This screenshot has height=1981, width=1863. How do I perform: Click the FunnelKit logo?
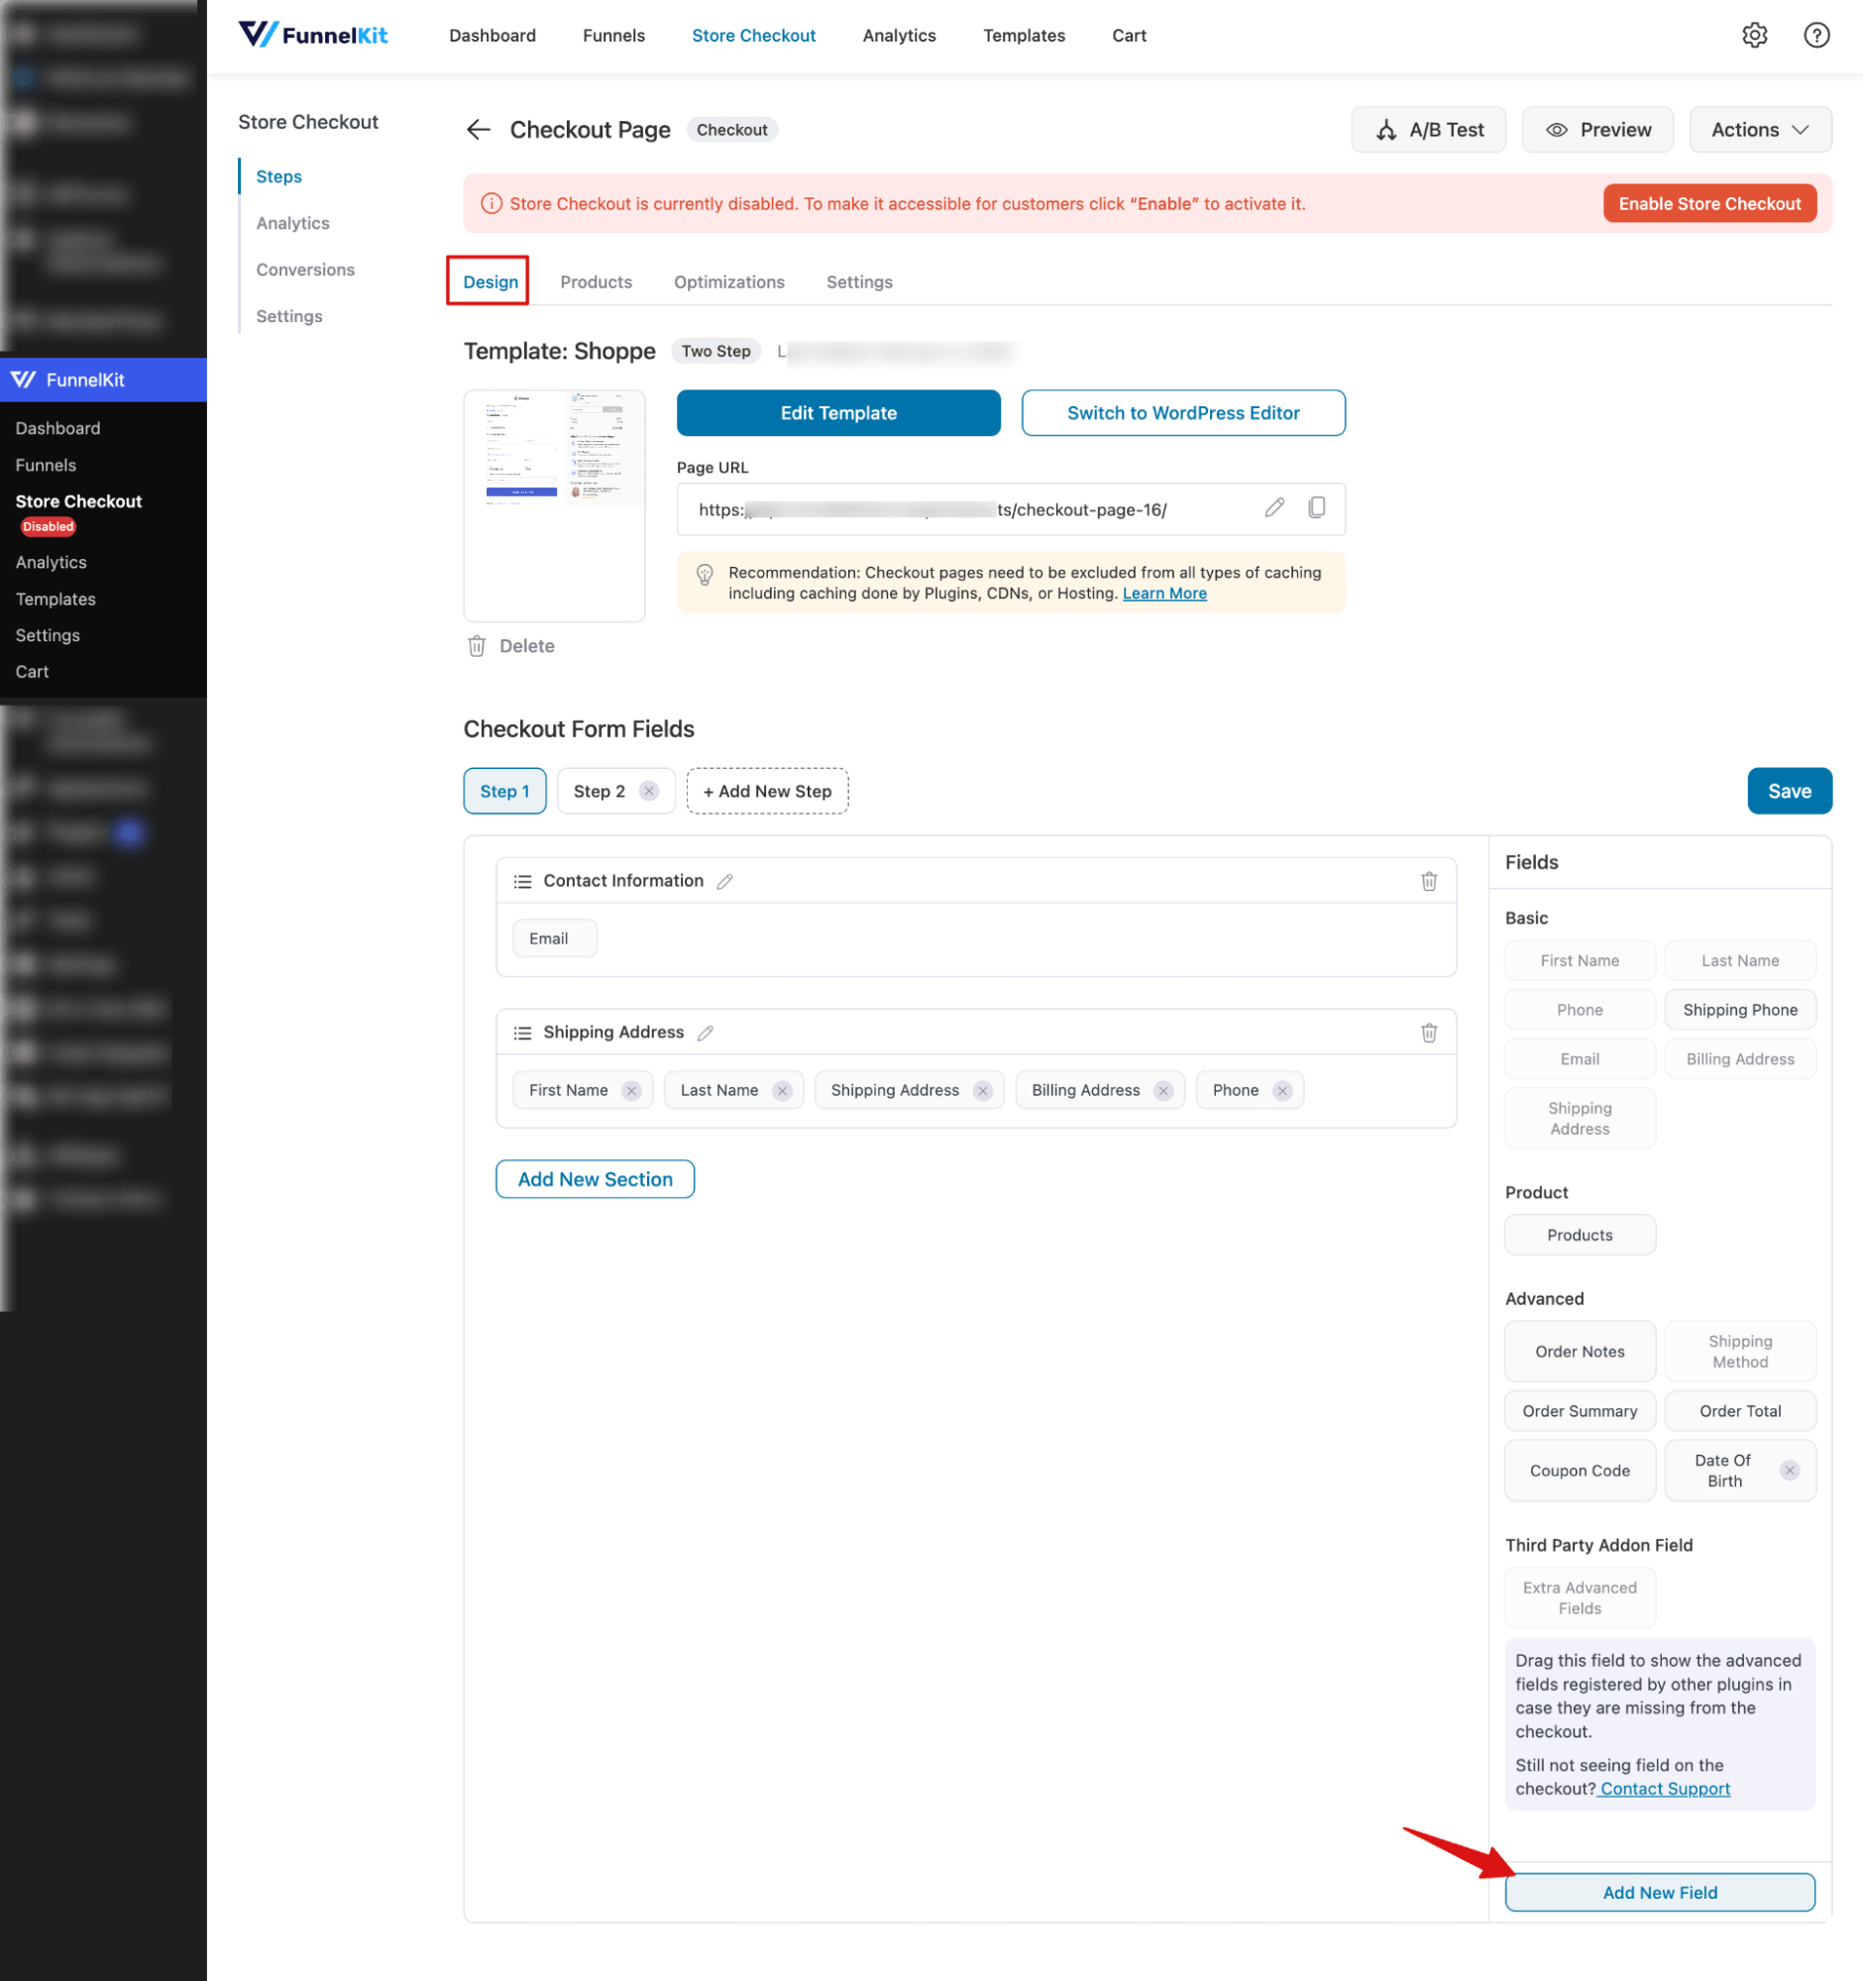pyautogui.click(x=312, y=34)
